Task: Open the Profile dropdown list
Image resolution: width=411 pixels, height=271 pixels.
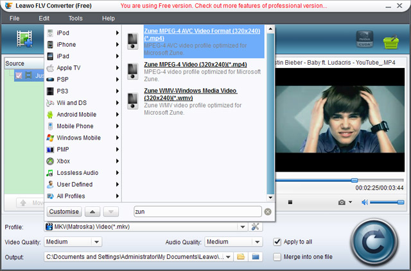Action: (x=243, y=227)
